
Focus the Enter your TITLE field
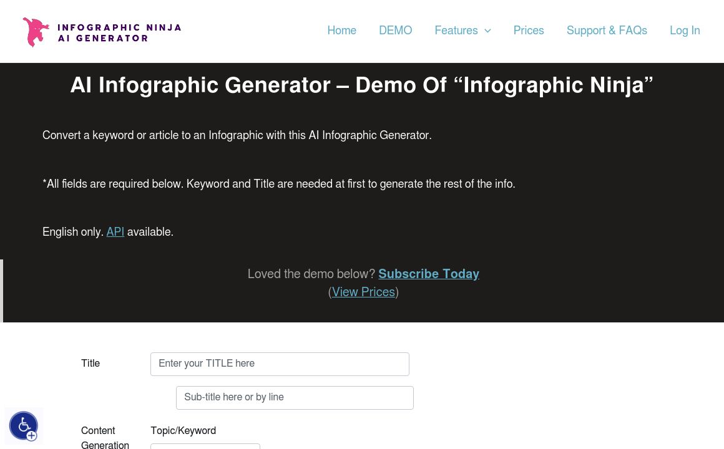coord(280,364)
